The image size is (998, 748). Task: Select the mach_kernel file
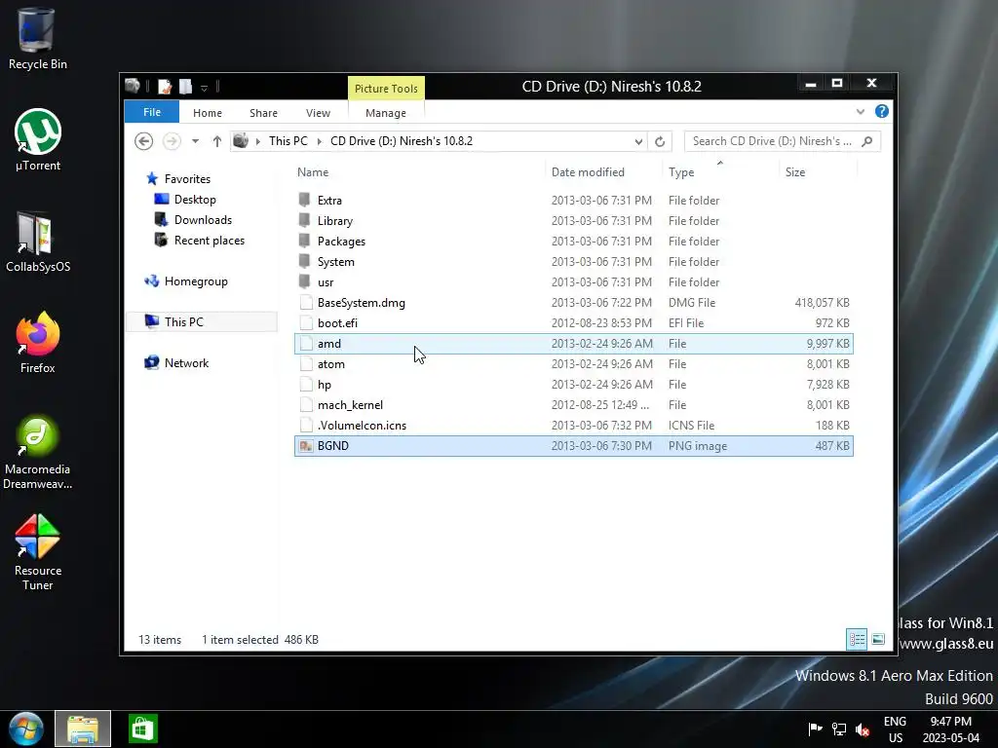(573, 405)
